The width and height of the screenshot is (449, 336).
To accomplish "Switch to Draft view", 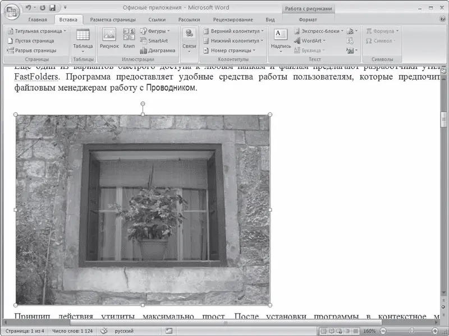I will (356, 331).
